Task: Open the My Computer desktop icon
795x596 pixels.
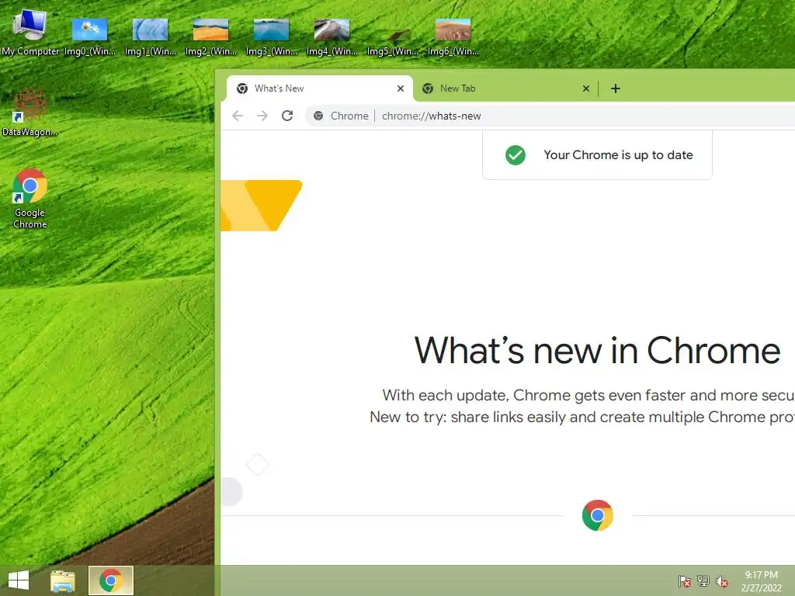Action: pos(30,31)
